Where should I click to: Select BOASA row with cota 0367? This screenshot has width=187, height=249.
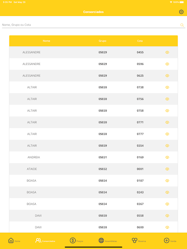[x=93, y=204]
